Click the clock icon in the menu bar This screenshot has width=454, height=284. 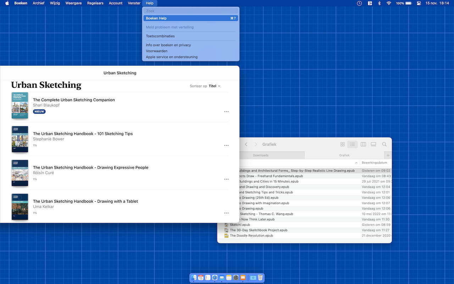click(359, 3)
